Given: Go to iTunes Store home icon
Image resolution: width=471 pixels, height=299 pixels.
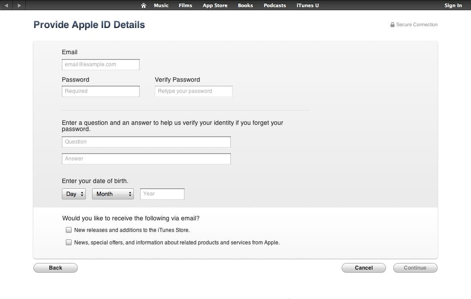Looking at the screenshot, I should pyautogui.click(x=144, y=5).
